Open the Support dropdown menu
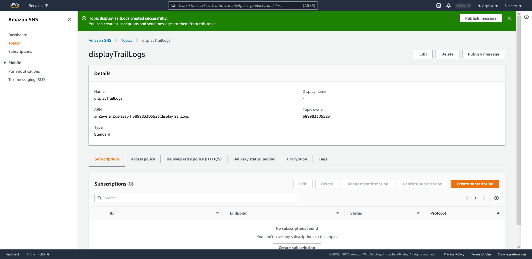This screenshot has width=532, height=259. pyautogui.click(x=513, y=6)
